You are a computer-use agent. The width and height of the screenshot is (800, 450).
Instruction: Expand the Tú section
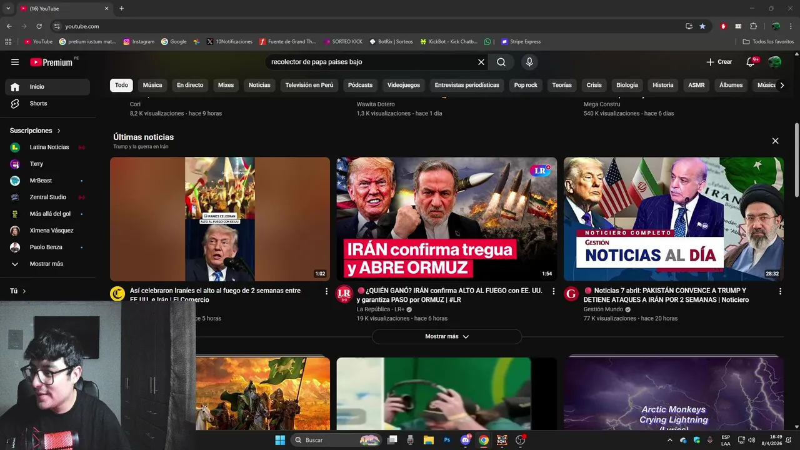[x=18, y=291]
